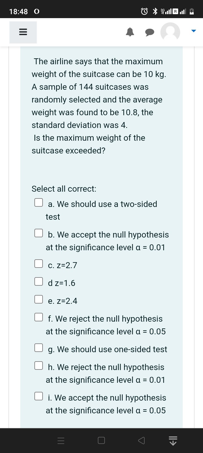Check option f reject null at 0.05
This screenshot has width=203, height=453.
39,317
